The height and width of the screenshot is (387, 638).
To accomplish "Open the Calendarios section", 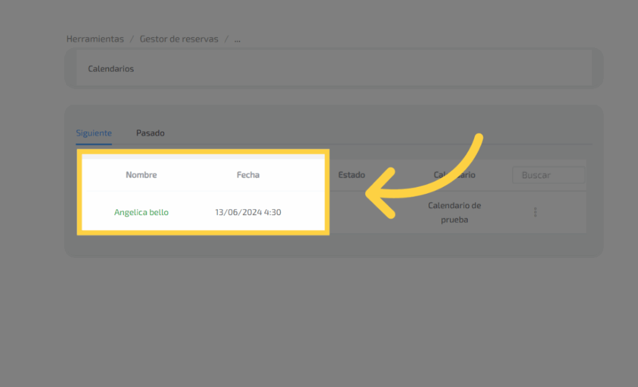I will pyautogui.click(x=111, y=69).
